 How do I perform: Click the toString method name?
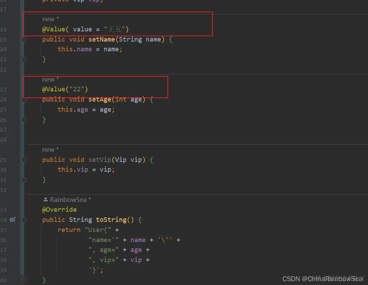pos(111,219)
